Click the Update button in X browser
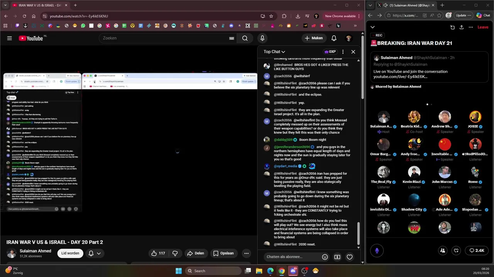Screen dimensions: 494x277 pos(464,15)
